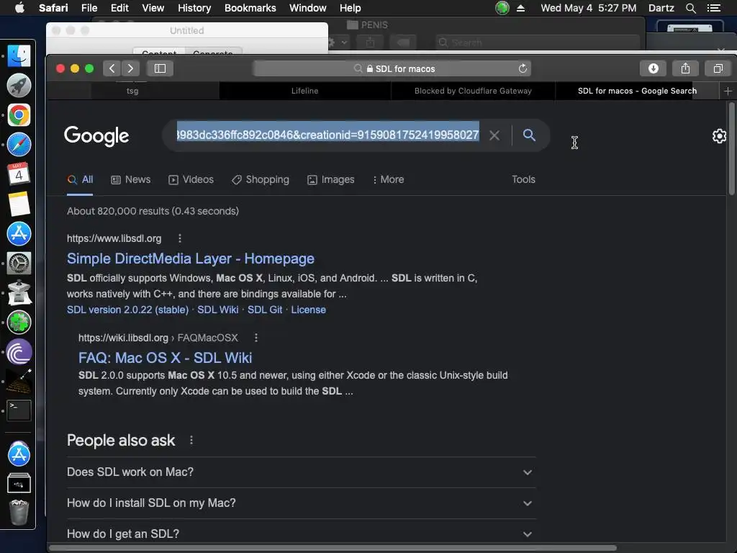The width and height of the screenshot is (737, 553).
Task: Open options dots beside People also ask
Action: tap(191, 440)
